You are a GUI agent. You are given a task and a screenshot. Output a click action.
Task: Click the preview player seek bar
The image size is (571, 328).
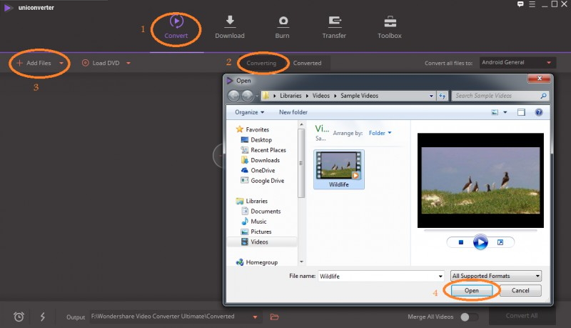pyautogui.click(x=480, y=230)
